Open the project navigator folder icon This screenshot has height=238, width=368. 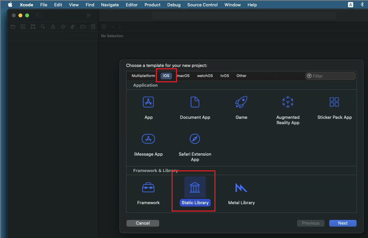point(13,26)
